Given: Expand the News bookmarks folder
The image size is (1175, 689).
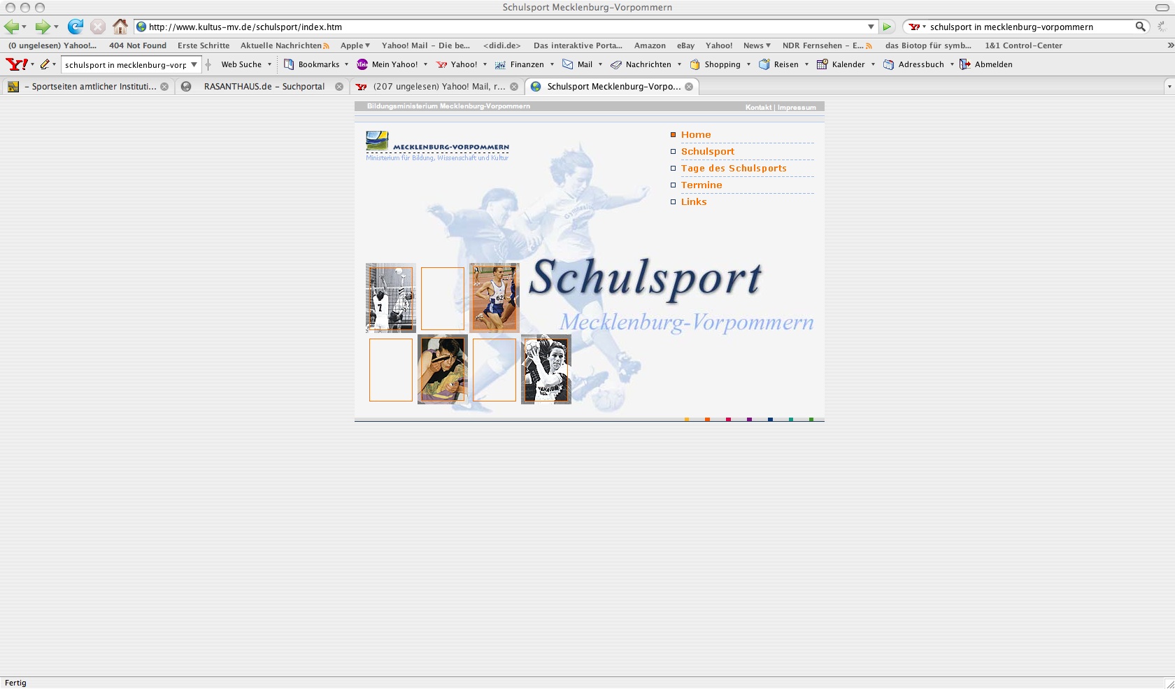Looking at the screenshot, I should 757,45.
